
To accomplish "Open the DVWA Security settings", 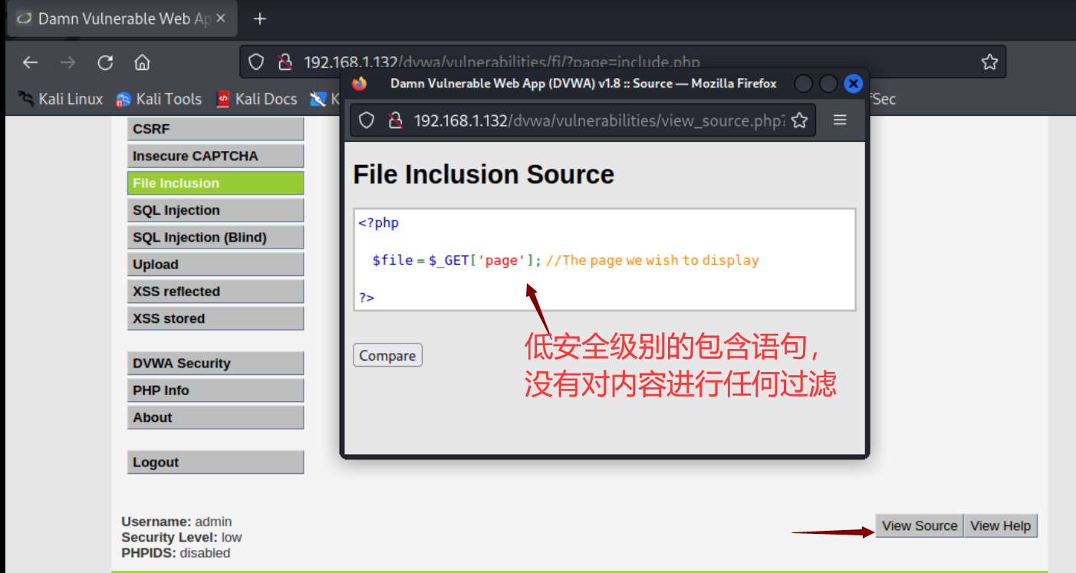I will point(216,363).
